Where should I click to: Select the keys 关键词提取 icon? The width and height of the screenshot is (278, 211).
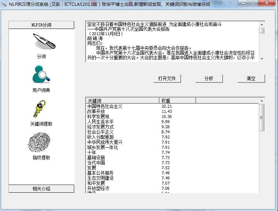click(x=40, y=109)
